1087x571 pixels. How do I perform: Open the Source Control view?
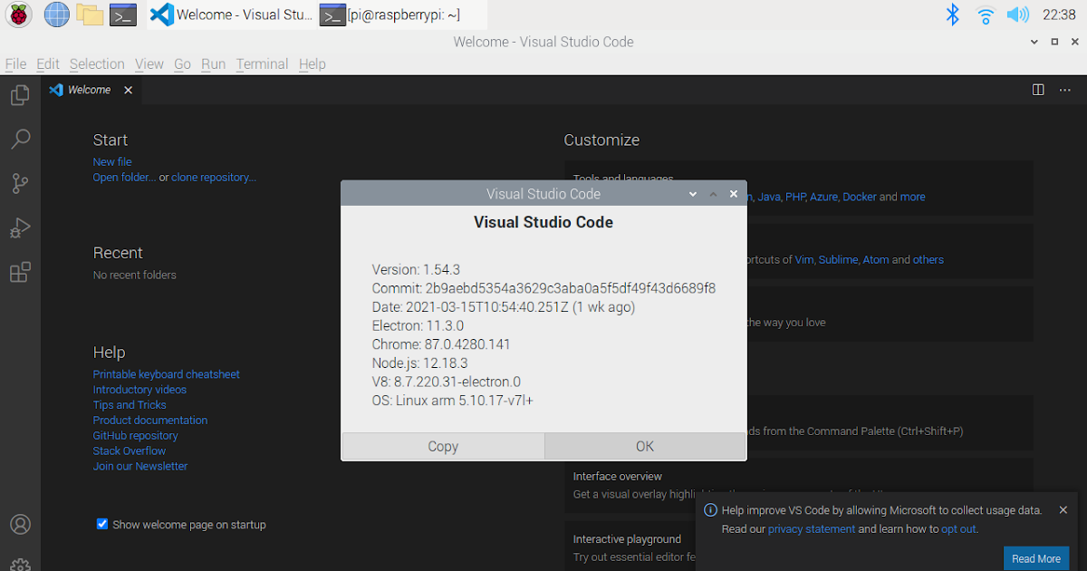pos(20,183)
